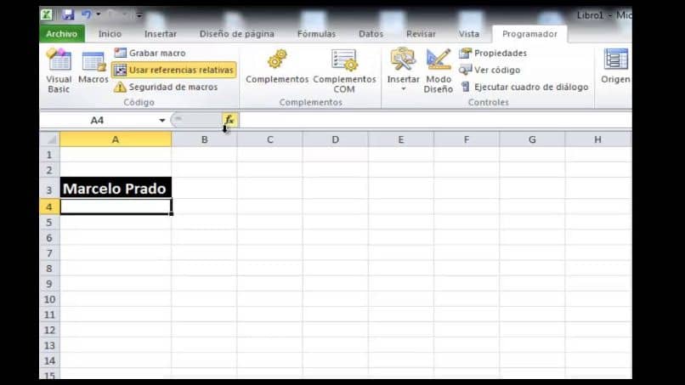Select column D header

click(x=335, y=139)
